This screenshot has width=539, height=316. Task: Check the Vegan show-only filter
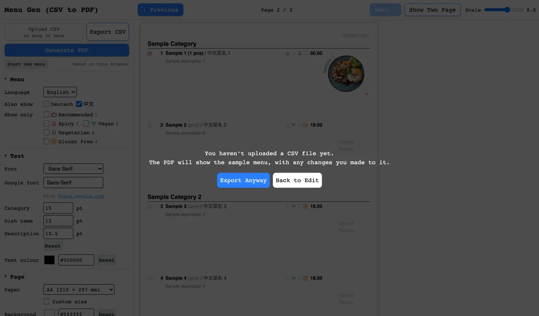[x=86, y=124]
